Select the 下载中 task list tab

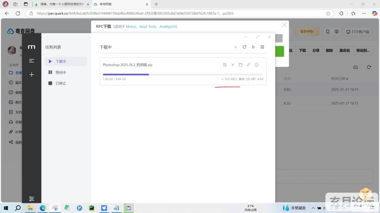[66, 61]
